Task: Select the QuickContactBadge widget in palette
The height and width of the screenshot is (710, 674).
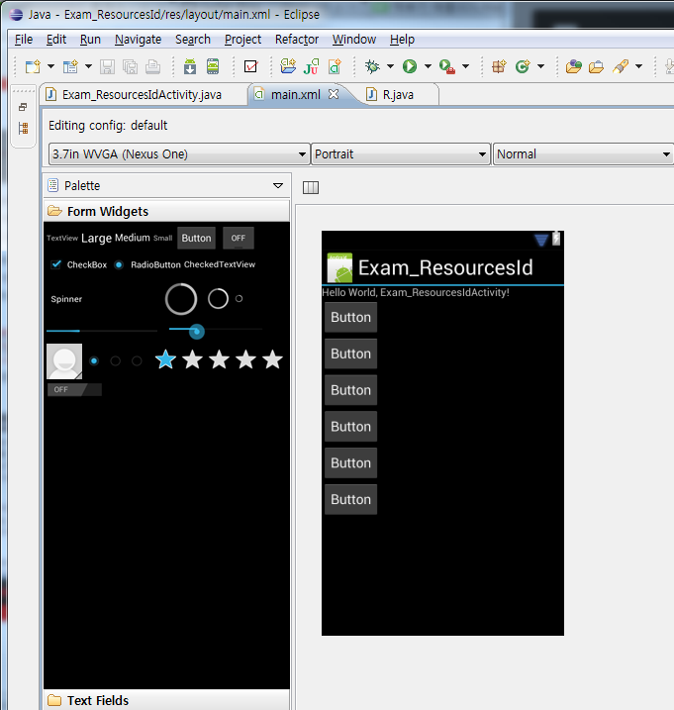Action: [x=64, y=361]
